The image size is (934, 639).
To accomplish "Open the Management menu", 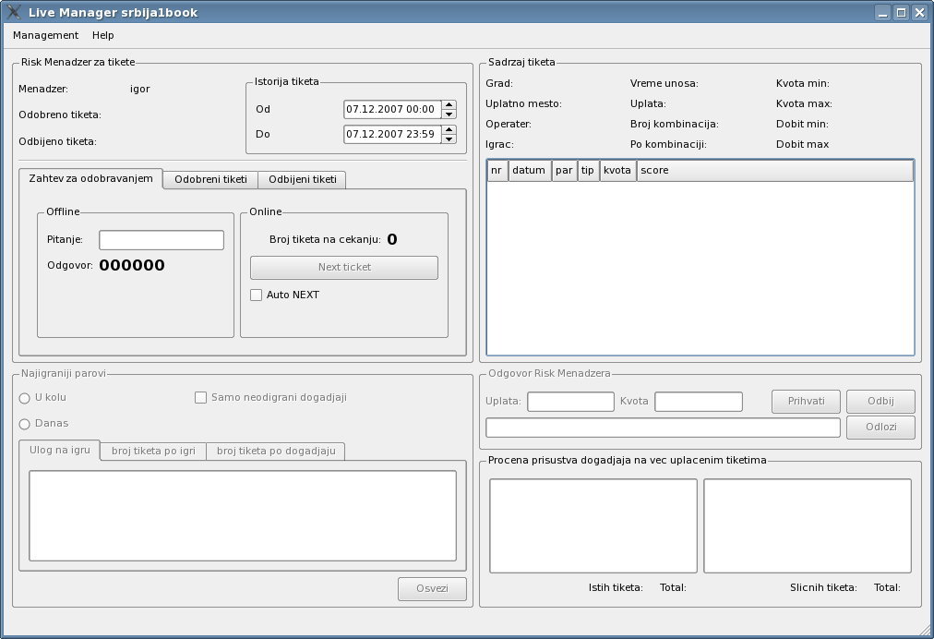I will (45, 35).
